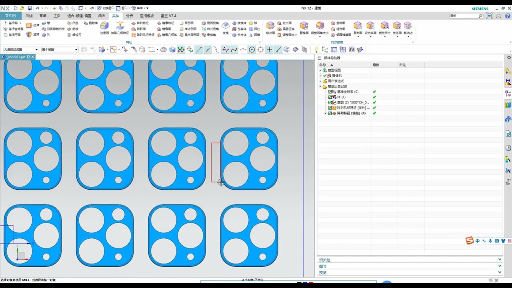Viewport: 512px width, 288px height.
Task: Expand the 阵列特征 [线性] (4) node
Action: [x=326, y=113]
